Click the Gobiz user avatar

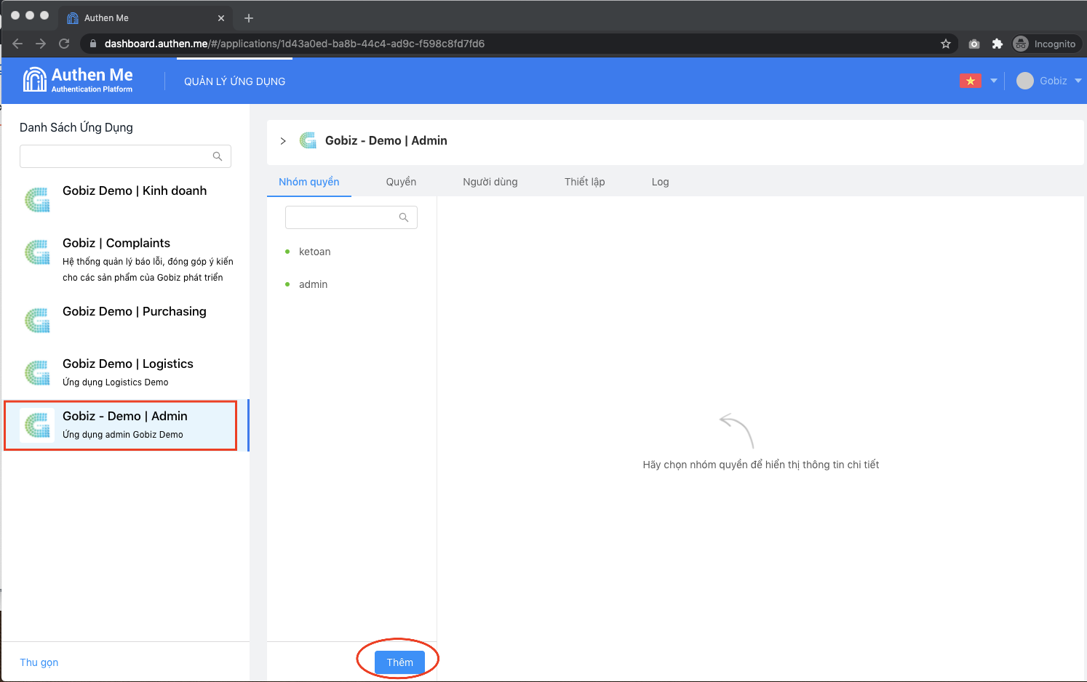[1025, 81]
